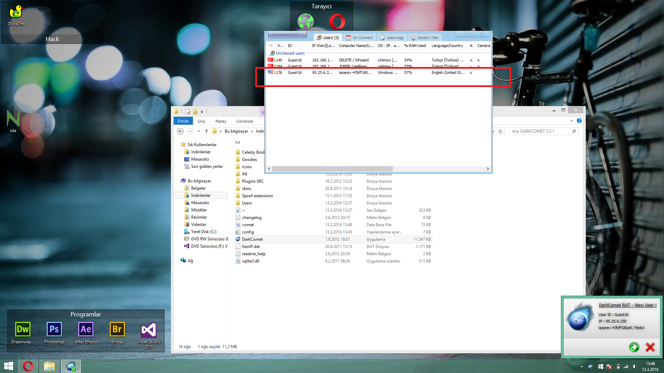
Task: Click the column selector triangle in DarkComet header
Action: point(271,46)
